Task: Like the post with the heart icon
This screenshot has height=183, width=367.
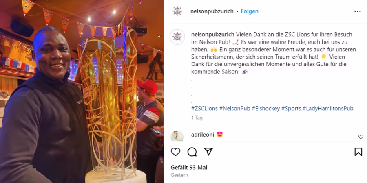Action: point(175,152)
